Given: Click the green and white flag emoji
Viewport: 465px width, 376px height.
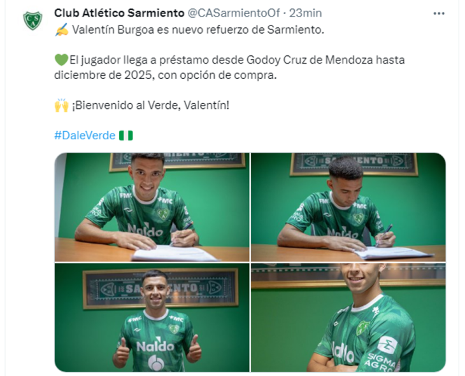Looking at the screenshot, I should (126, 136).
